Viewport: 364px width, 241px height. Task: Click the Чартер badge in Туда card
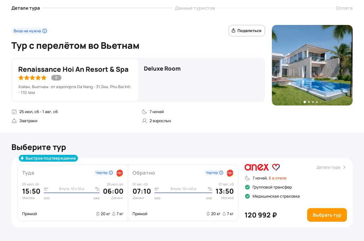click(104, 173)
